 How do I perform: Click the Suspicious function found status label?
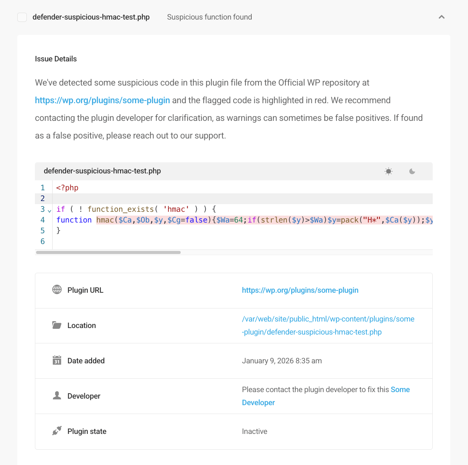209,17
